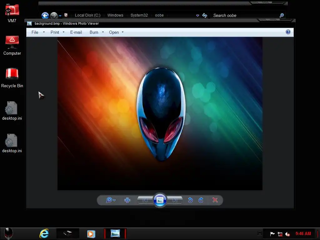The height and width of the screenshot is (240, 320).
Task: Select the upper desktop.ini file icon
Action: 12,111
